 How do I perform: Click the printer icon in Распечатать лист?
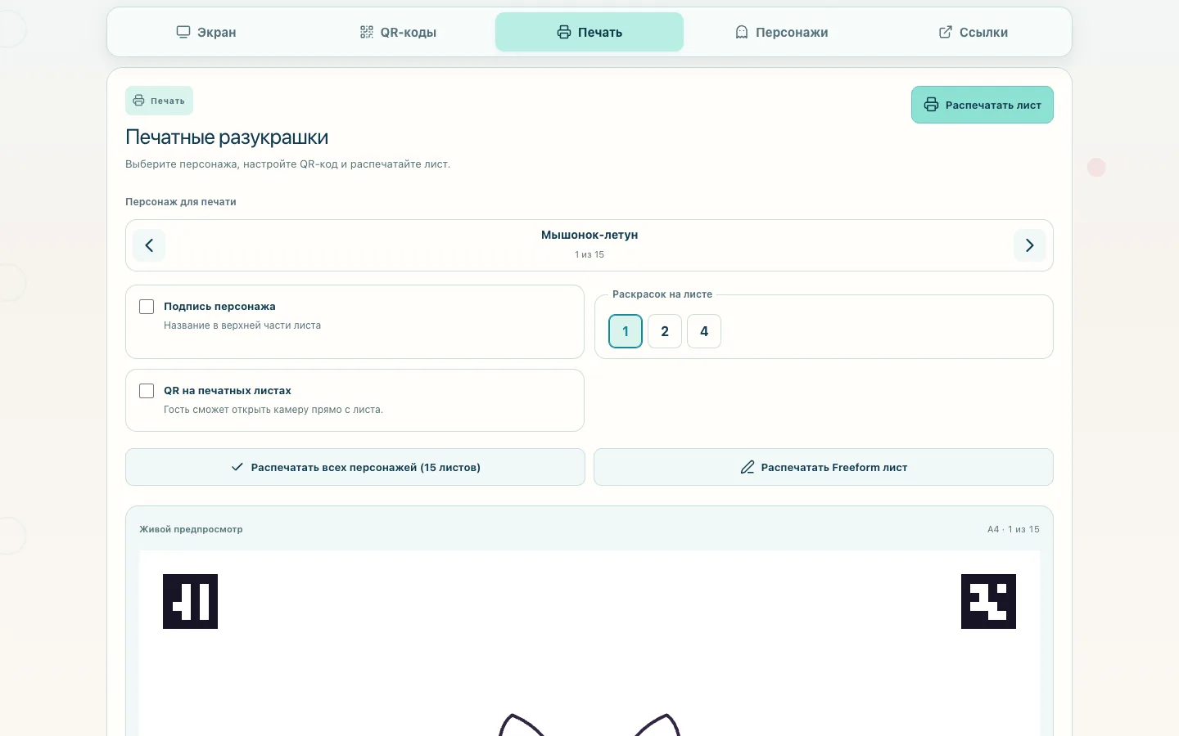[932, 105]
